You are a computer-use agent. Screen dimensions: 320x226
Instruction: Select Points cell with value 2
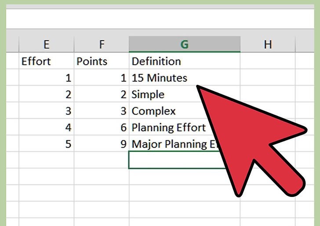tap(102, 94)
